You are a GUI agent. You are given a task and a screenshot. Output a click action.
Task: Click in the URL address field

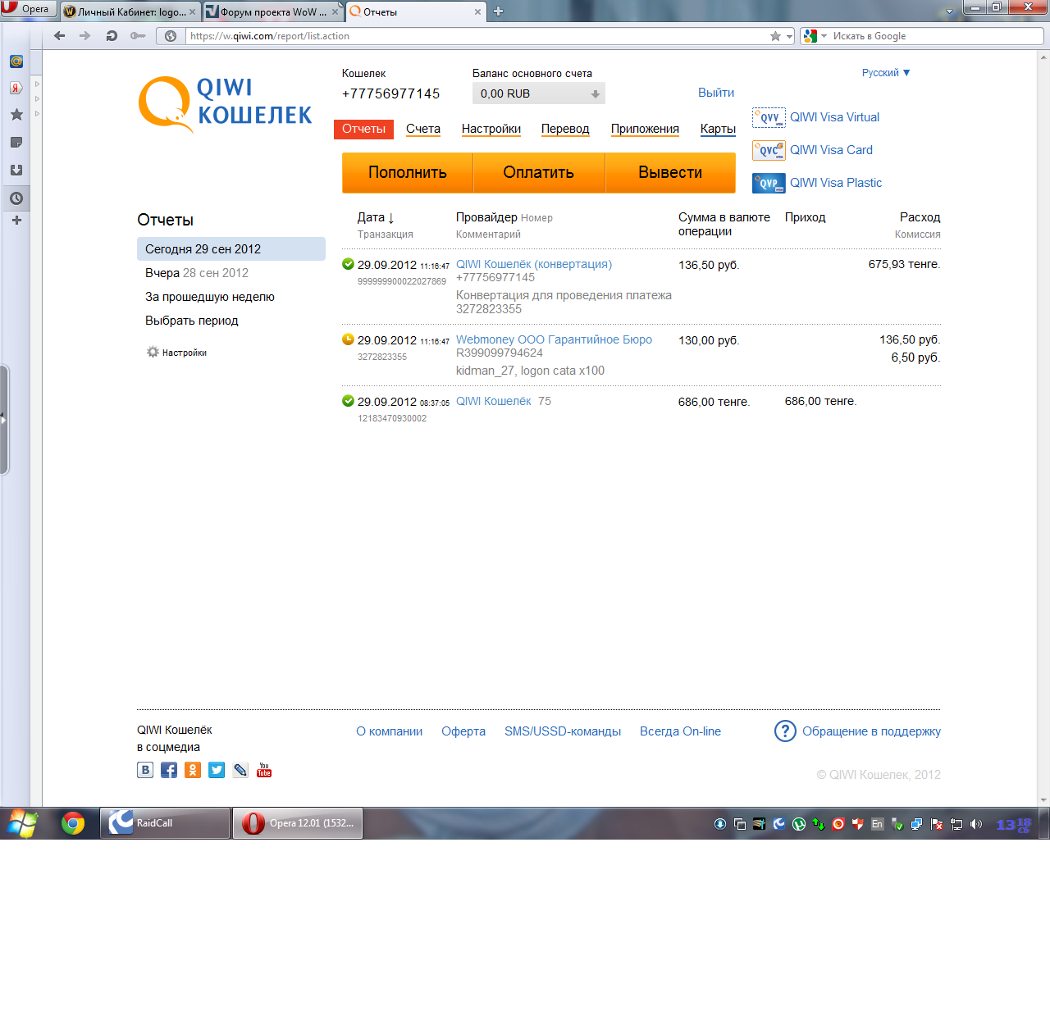(x=476, y=36)
